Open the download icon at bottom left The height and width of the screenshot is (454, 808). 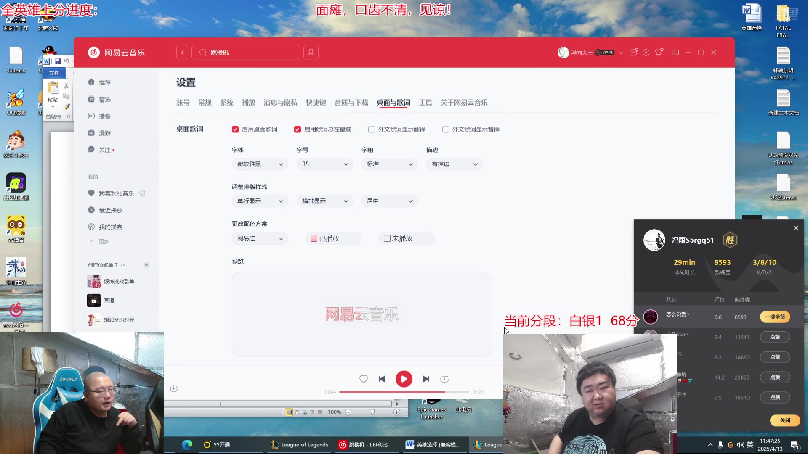[x=174, y=388]
